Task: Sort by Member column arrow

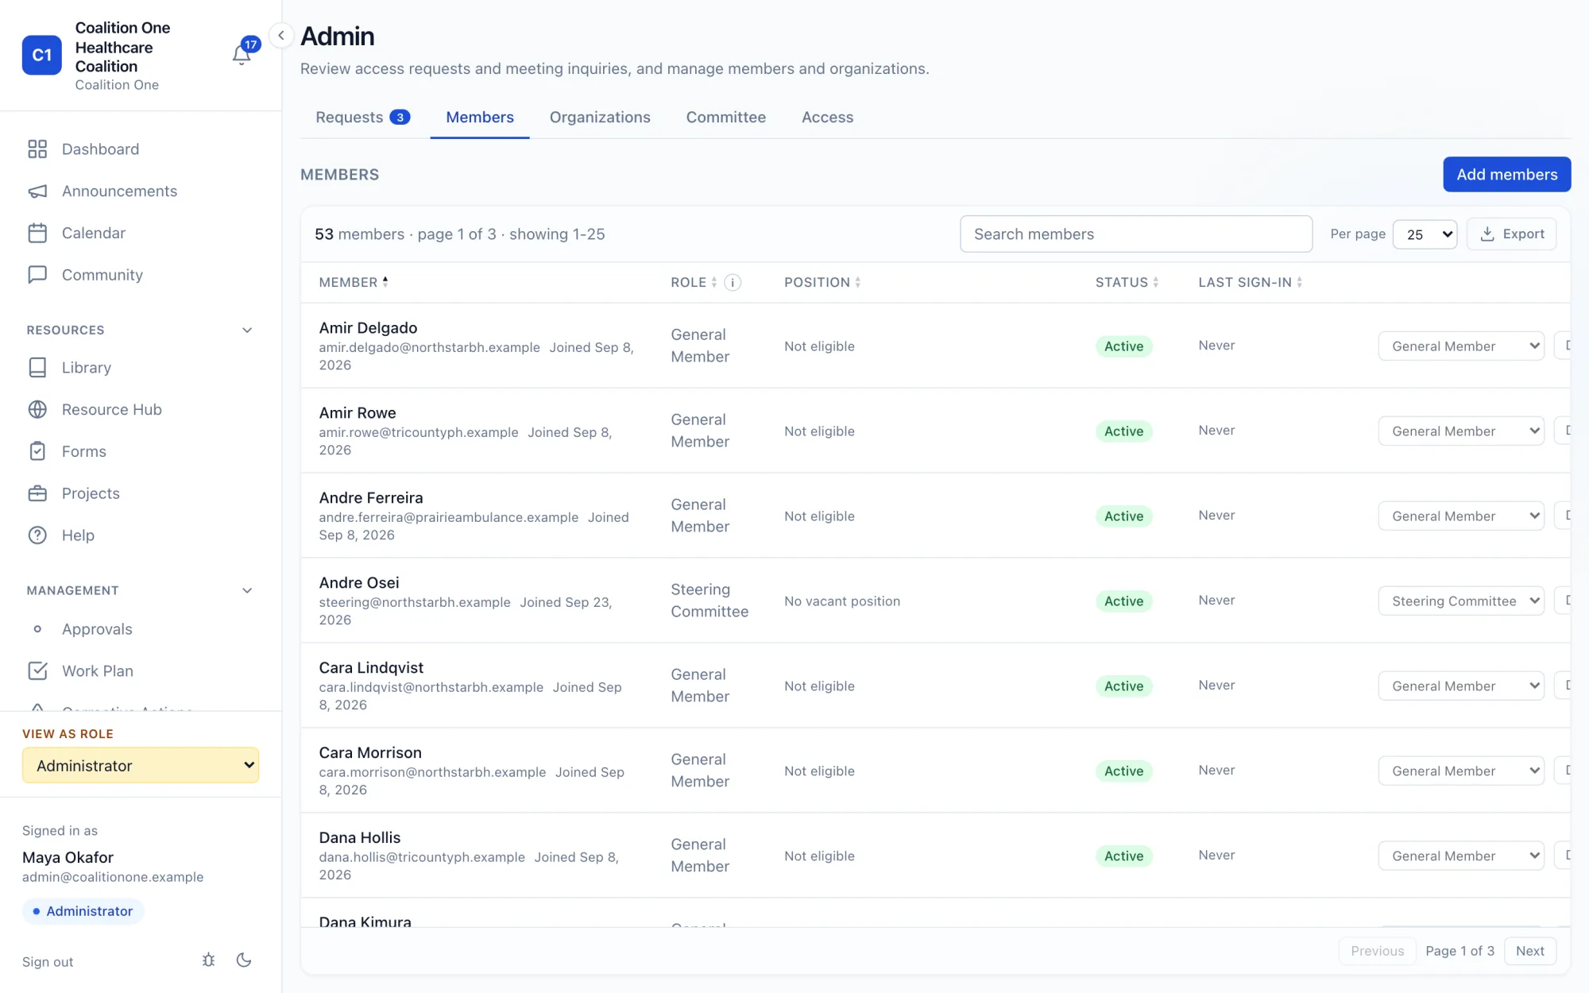Action: pyautogui.click(x=385, y=282)
